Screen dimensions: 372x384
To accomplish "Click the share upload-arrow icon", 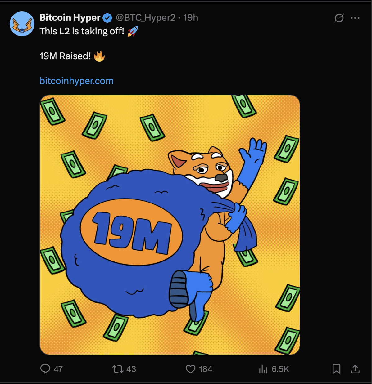I will (x=355, y=369).
